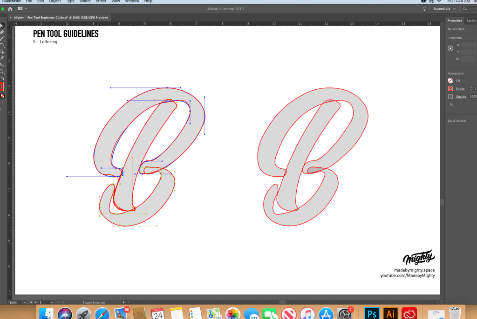Click the Stroke label link
The width and height of the screenshot is (477, 319).
coord(460,89)
